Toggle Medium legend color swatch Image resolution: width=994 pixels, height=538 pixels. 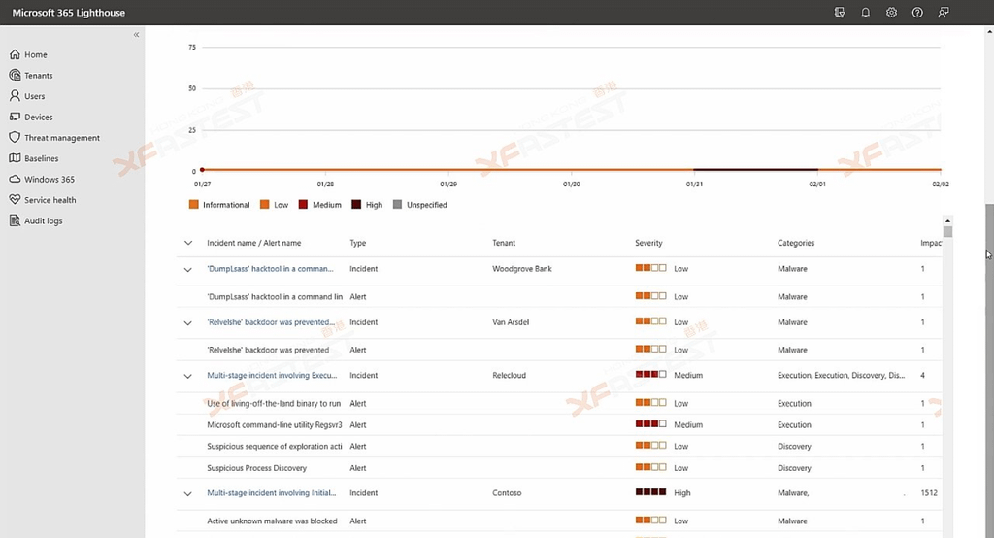pyautogui.click(x=303, y=204)
